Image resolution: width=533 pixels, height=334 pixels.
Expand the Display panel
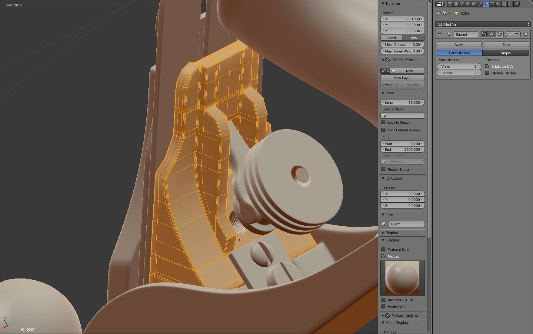point(383,233)
